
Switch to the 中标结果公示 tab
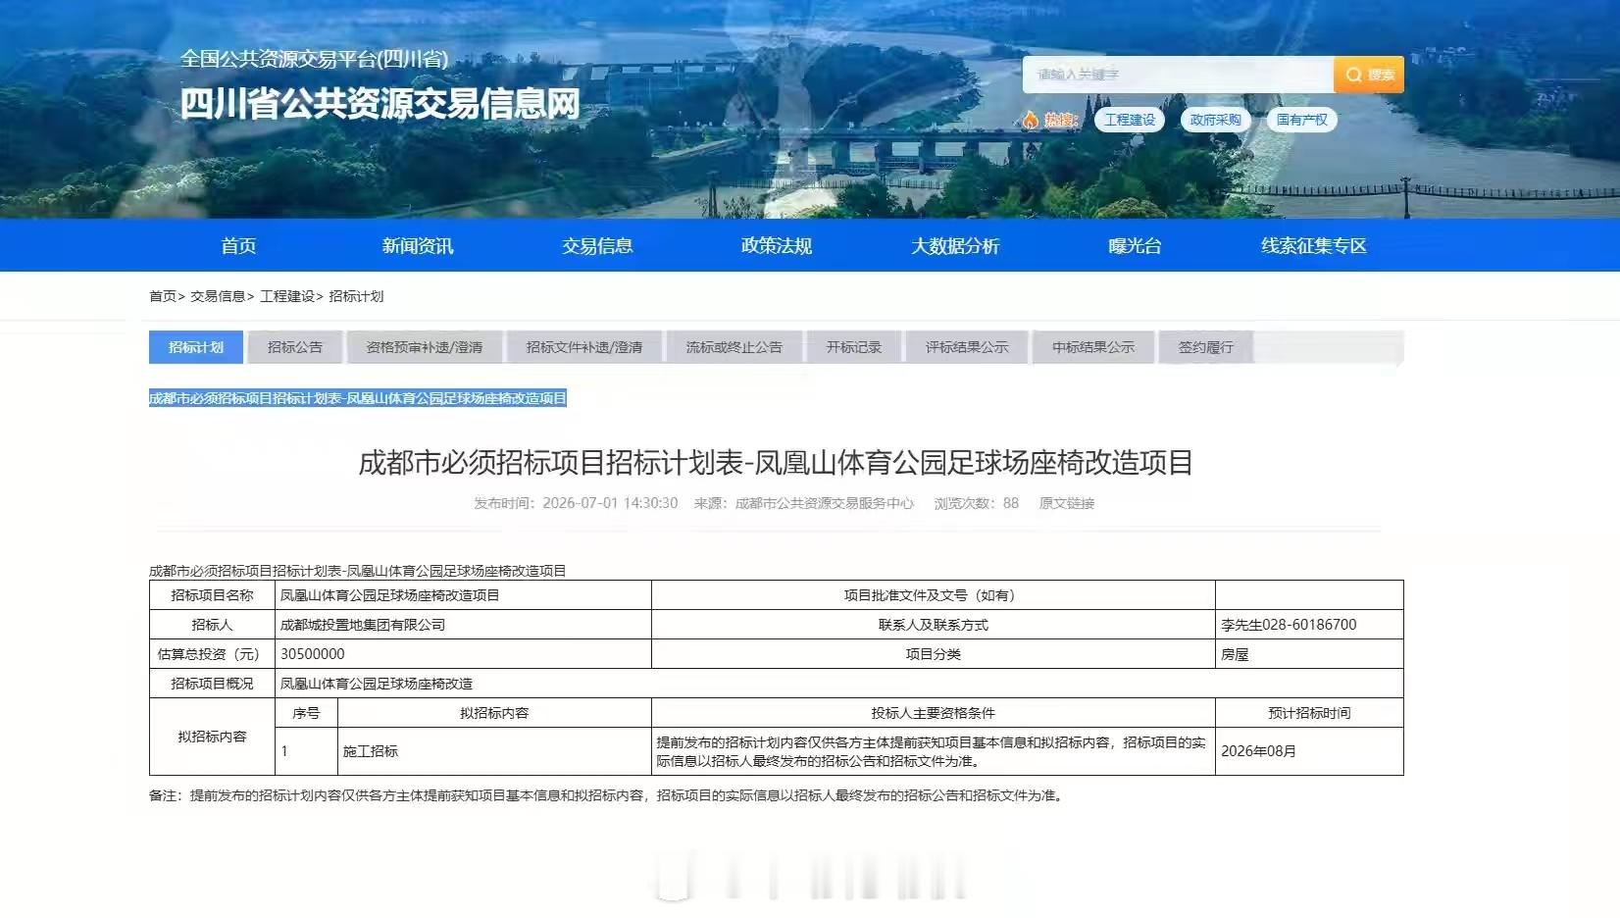1093,347
